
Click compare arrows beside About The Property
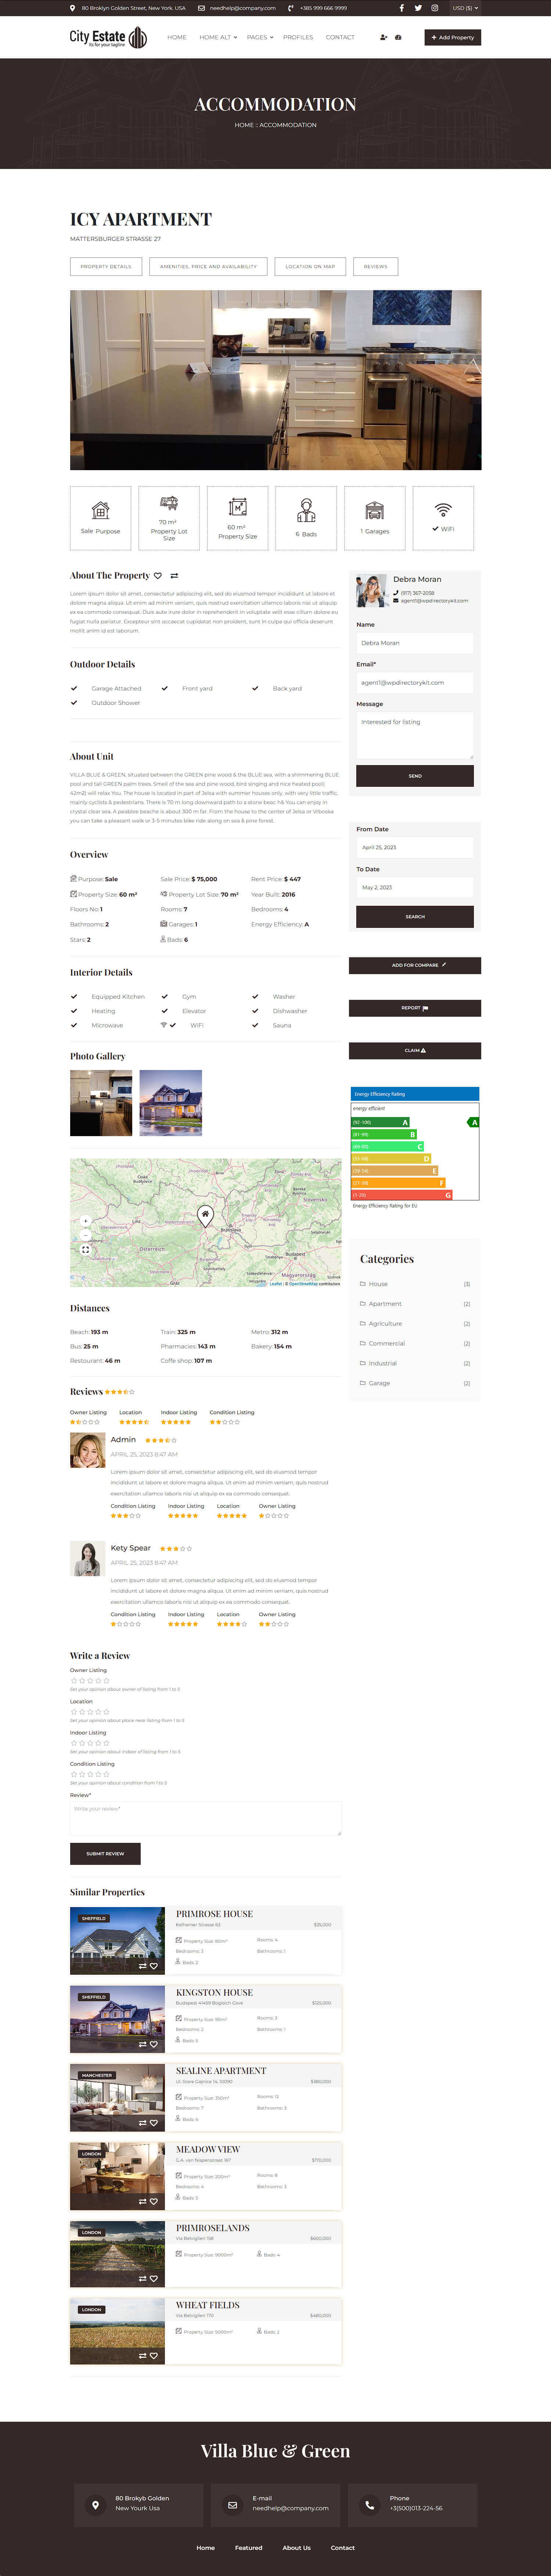point(174,576)
